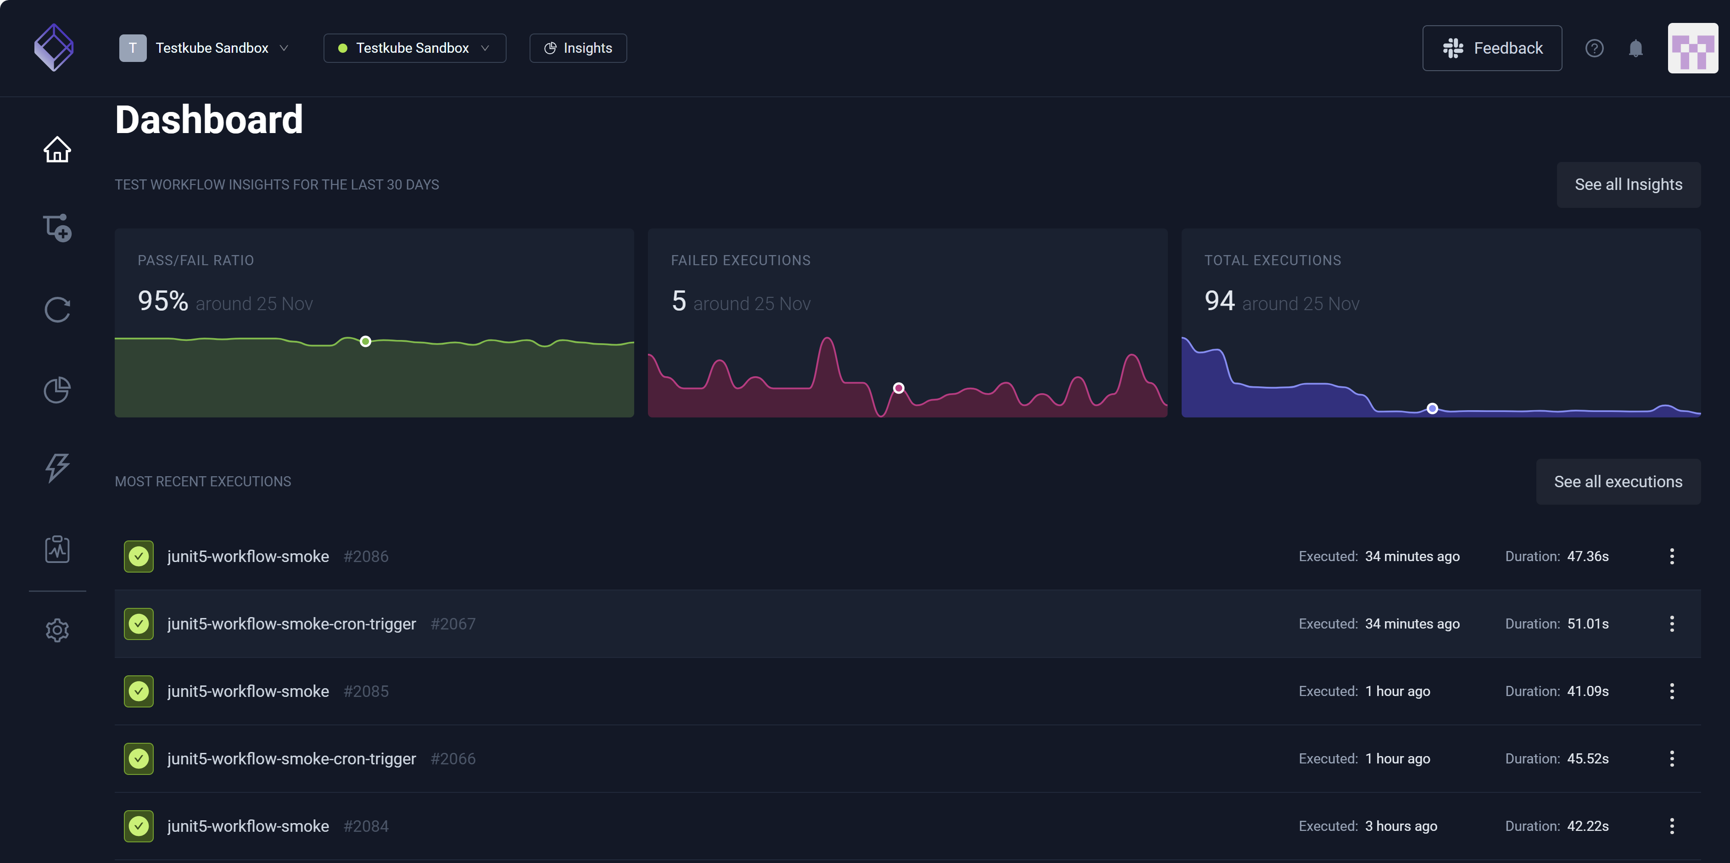Select the Triggers lightning icon
Image resolution: width=1730 pixels, height=863 pixels.
click(57, 468)
